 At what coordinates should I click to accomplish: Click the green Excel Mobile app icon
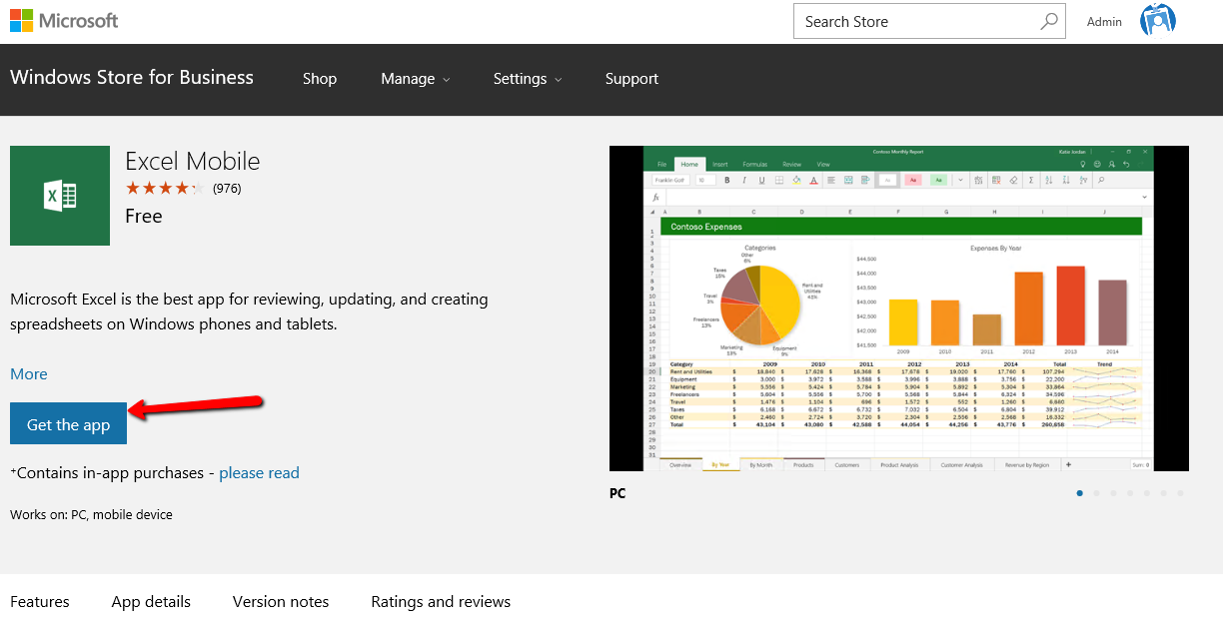[x=60, y=196]
